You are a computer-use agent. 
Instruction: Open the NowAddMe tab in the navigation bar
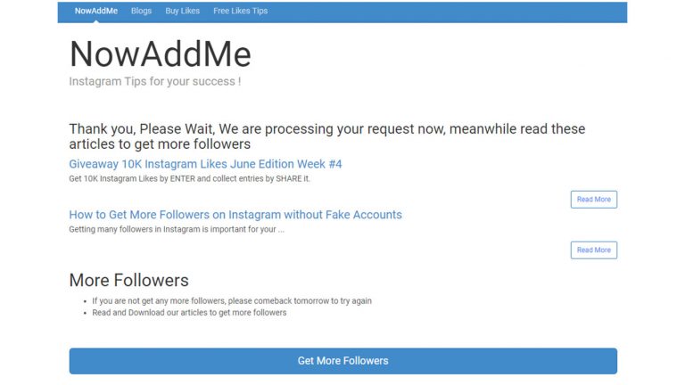coord(96,11)
